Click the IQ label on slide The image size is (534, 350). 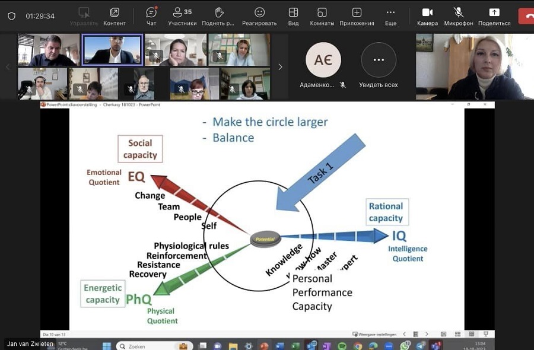[399, 236]
